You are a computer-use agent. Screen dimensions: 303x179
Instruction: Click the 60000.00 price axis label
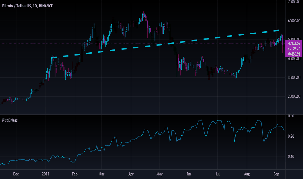[294, 21]
